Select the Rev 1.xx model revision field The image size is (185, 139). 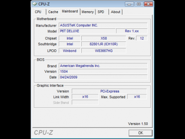point(132,31)
